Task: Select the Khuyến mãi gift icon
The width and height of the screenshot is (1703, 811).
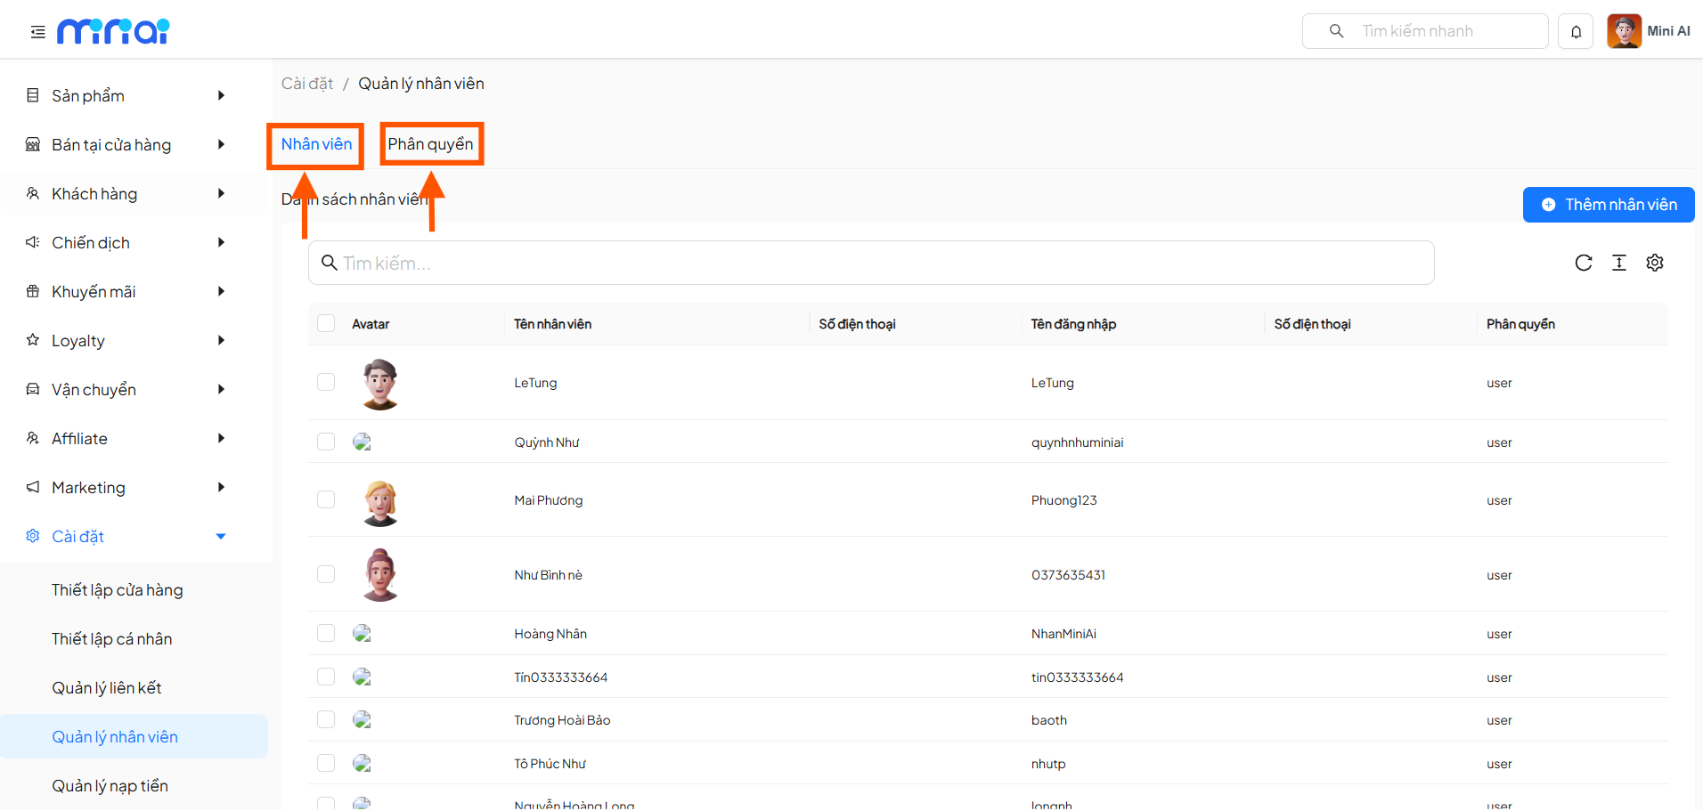Action: pyautogui.click(x=32, y=291)
